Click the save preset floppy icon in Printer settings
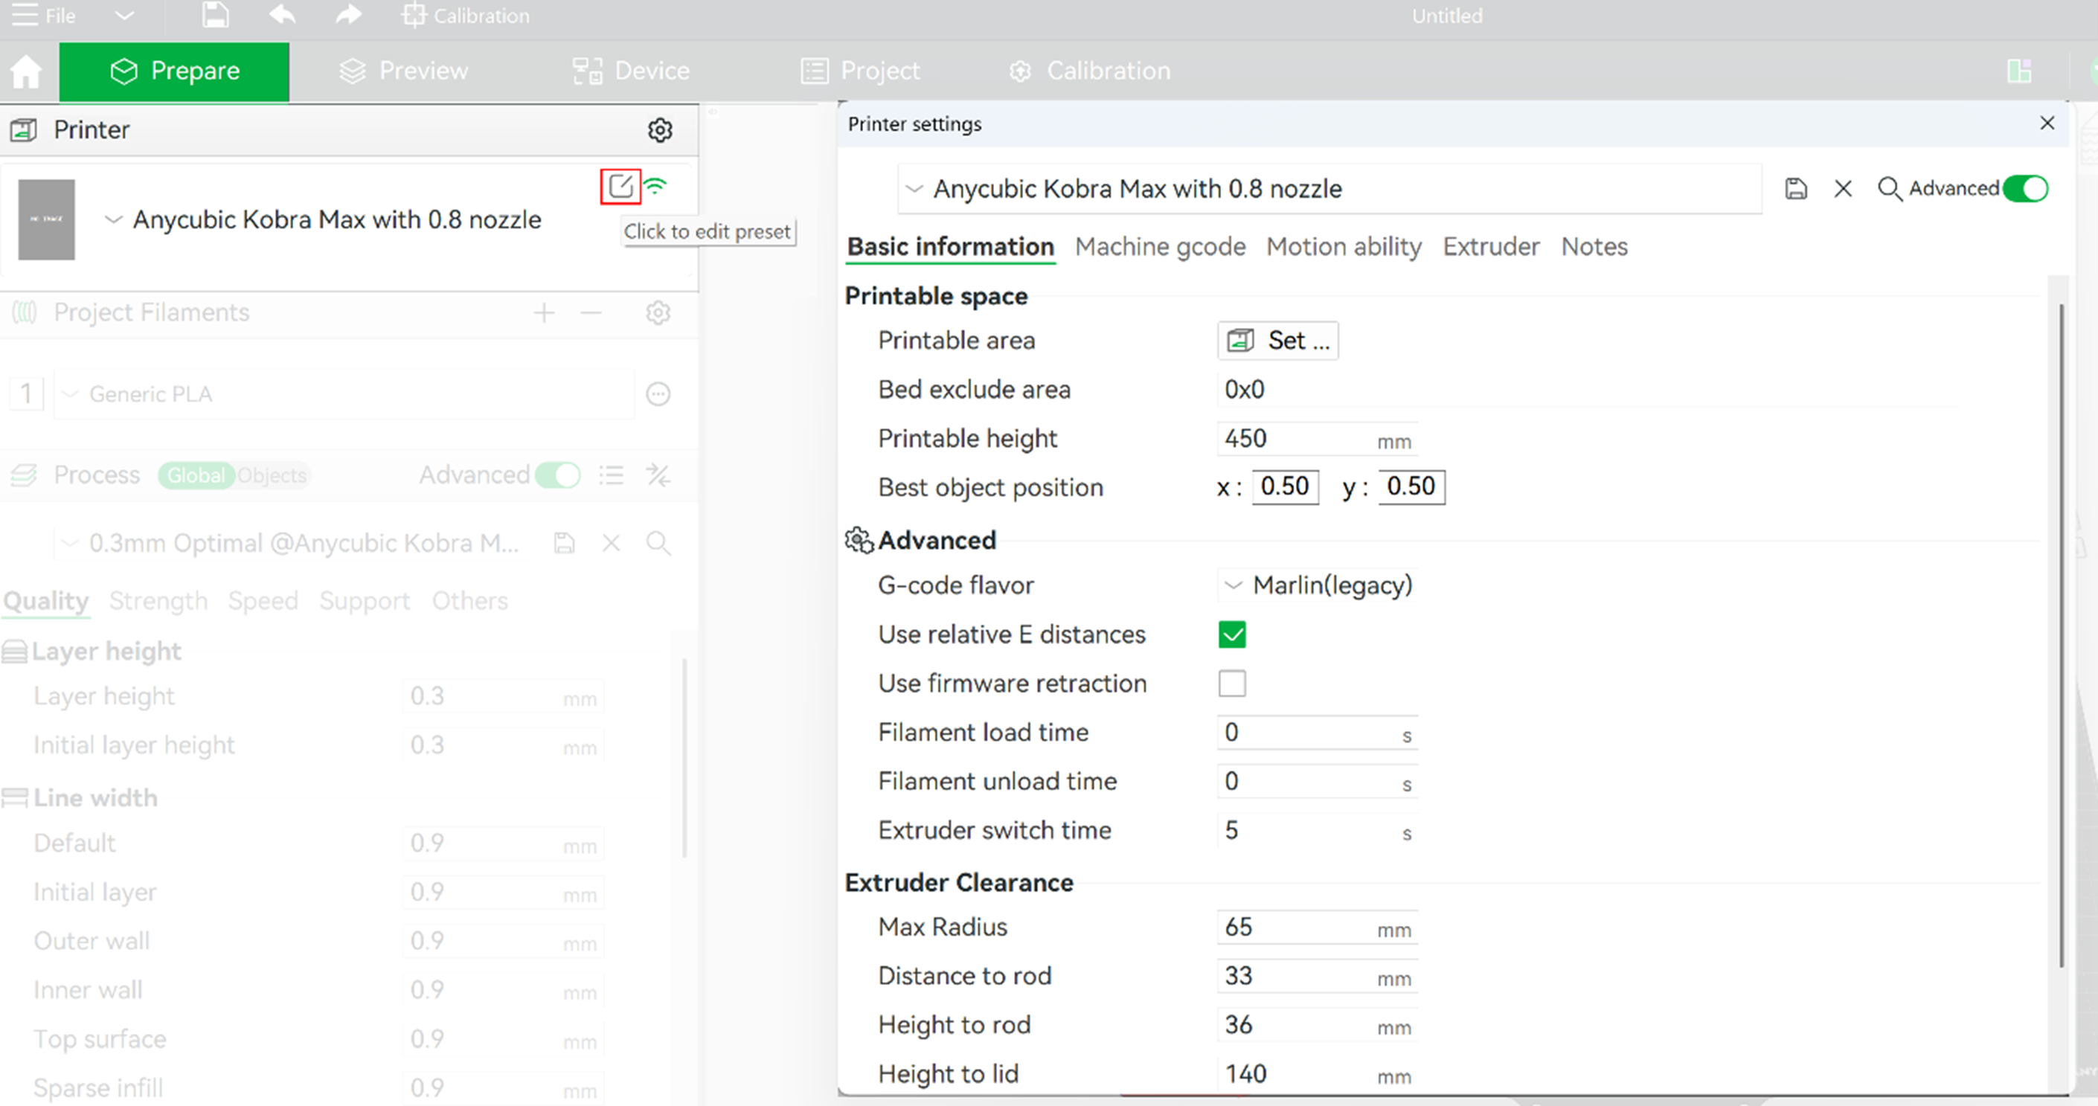Viewport: 2098px width, 1106px height. point(1796,189)
